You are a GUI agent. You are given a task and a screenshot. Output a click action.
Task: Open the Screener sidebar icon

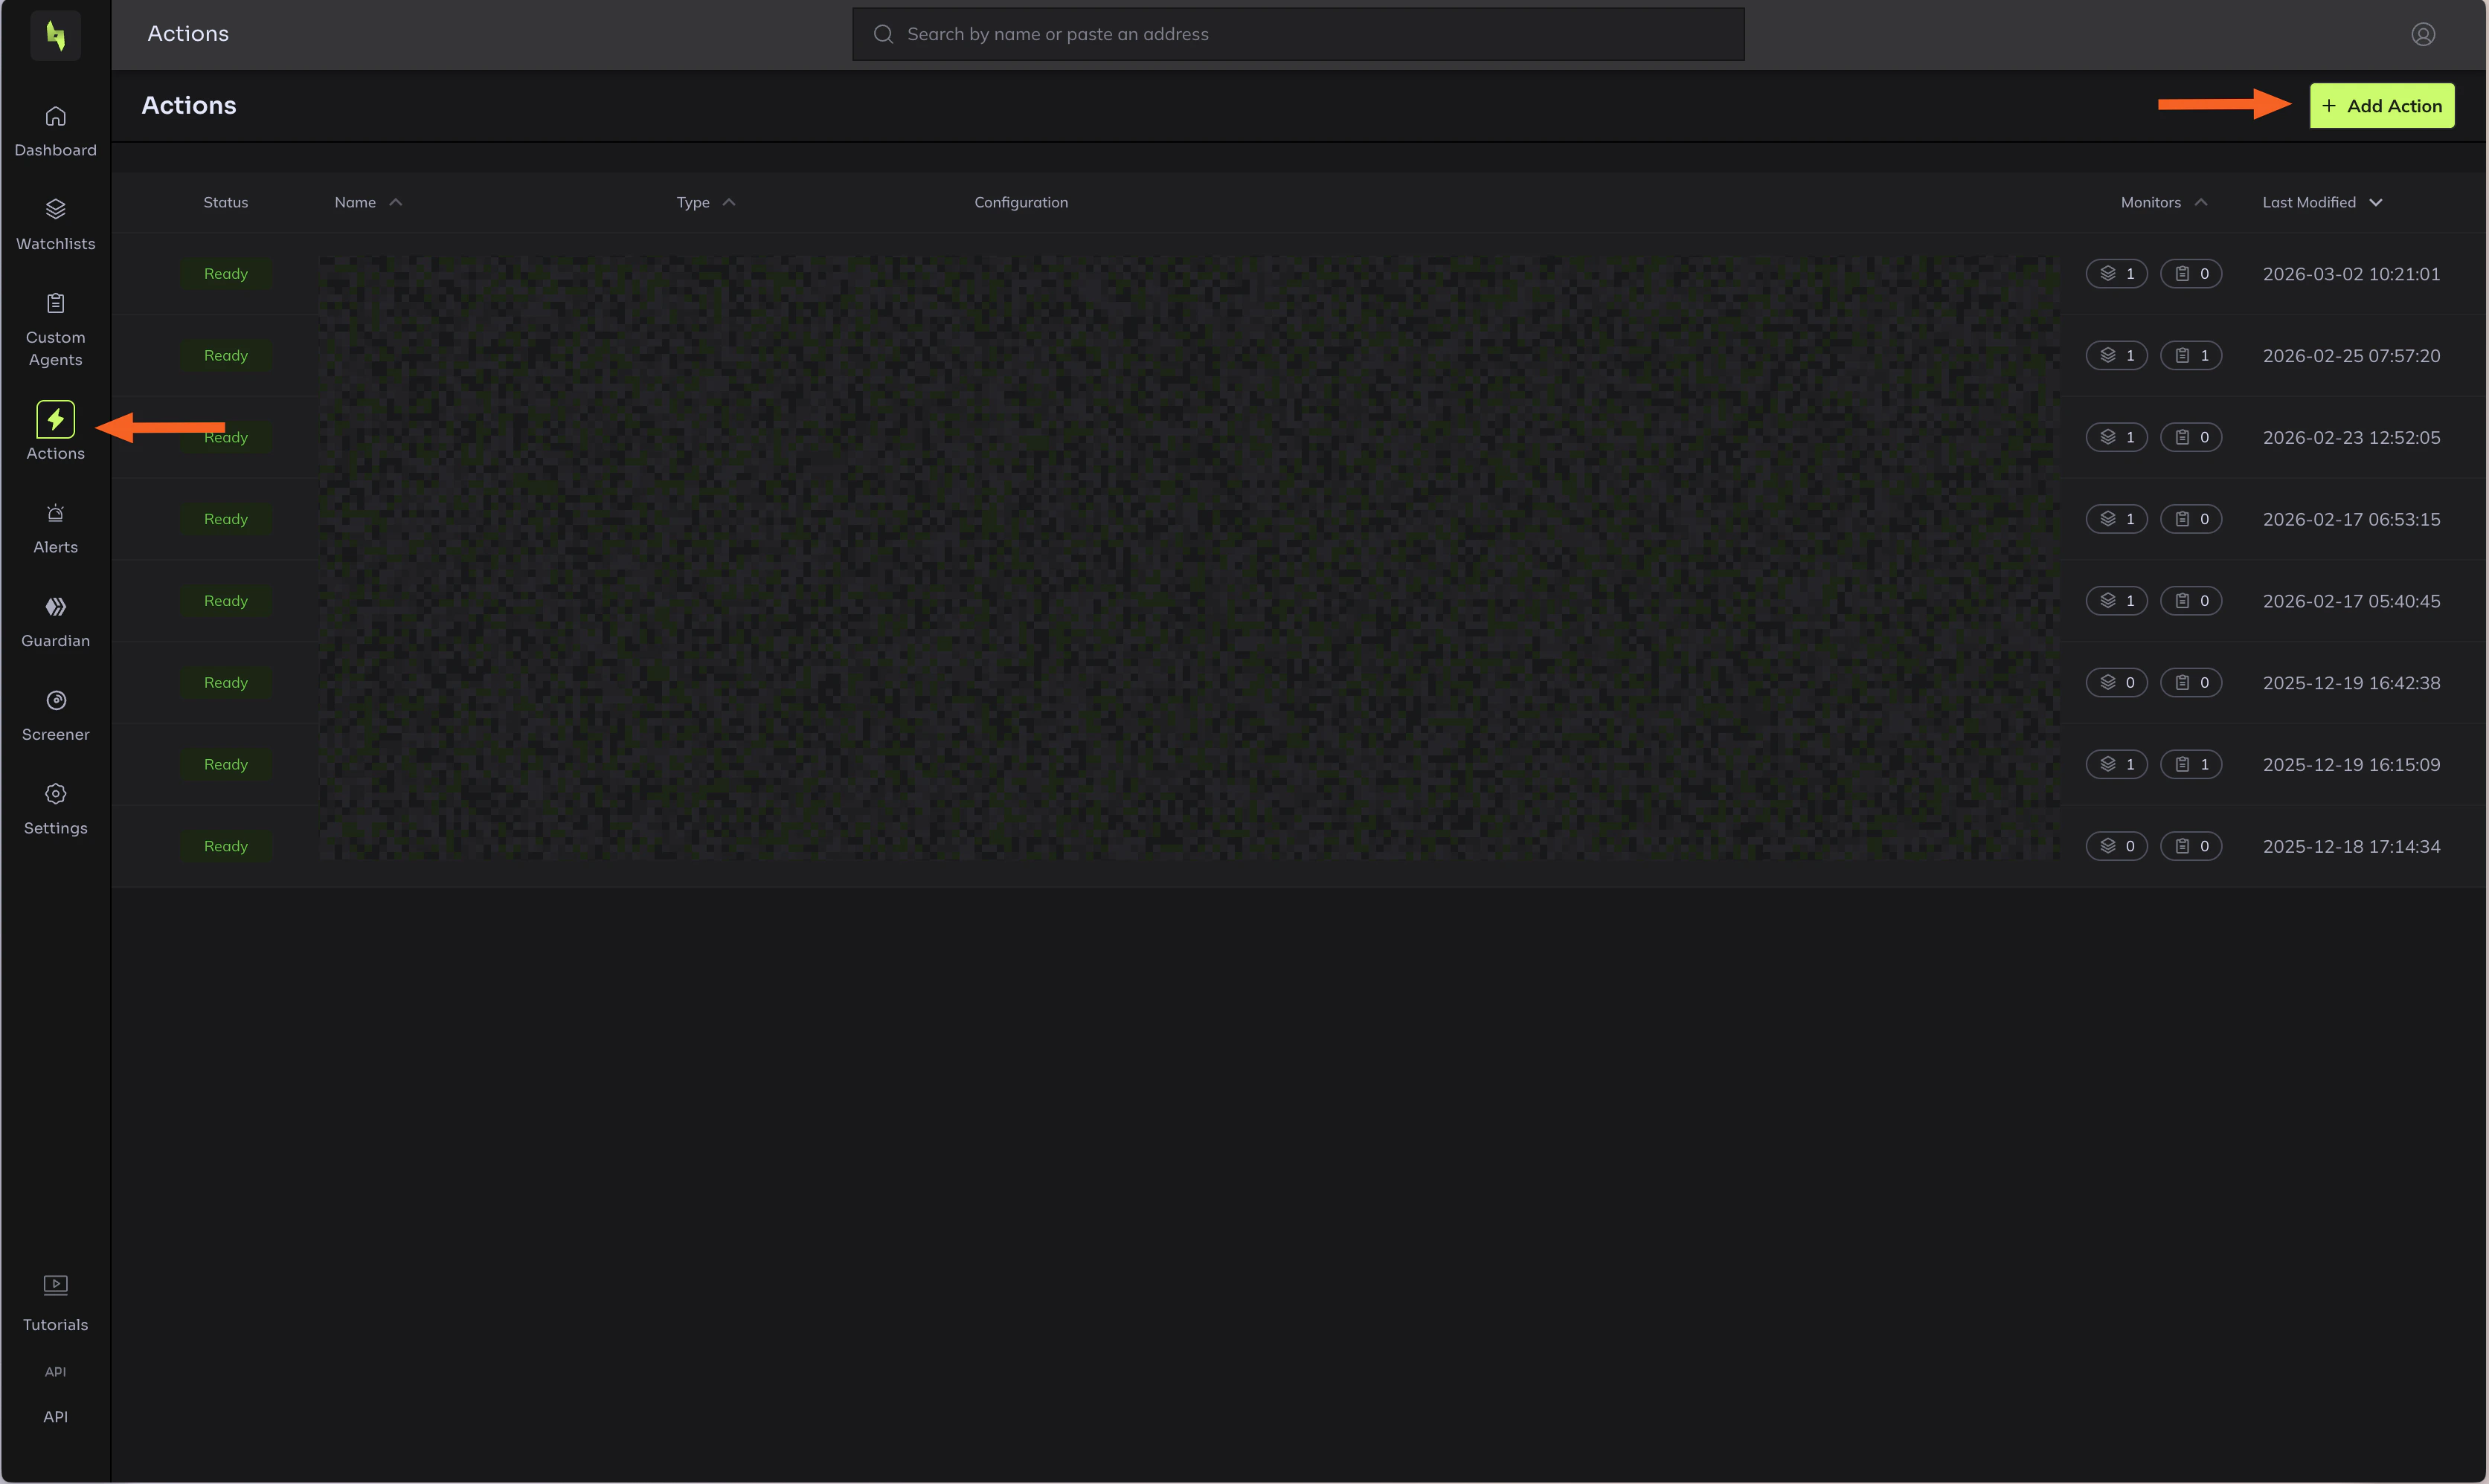pos(55,701)
